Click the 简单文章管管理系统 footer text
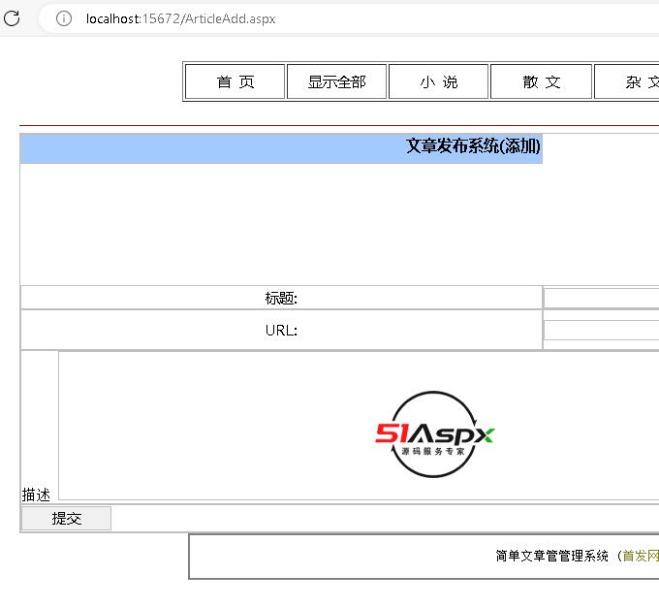This screenshot has width=659, height=607. tap(551, 556)
